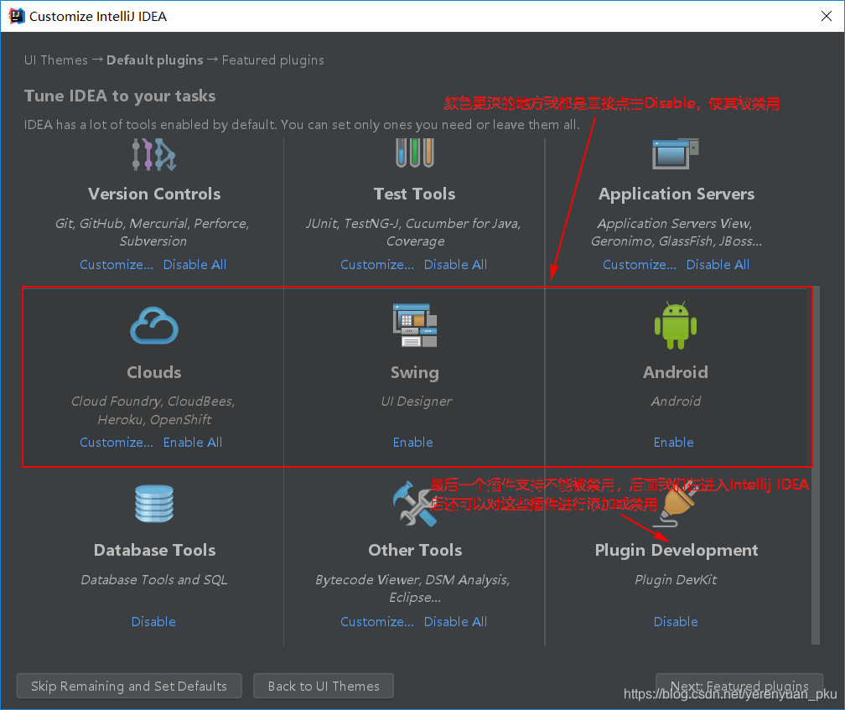This screenshot has width=845, height=710.
Task: Click 'UI Designer' description text
Action: coord(416,402)
